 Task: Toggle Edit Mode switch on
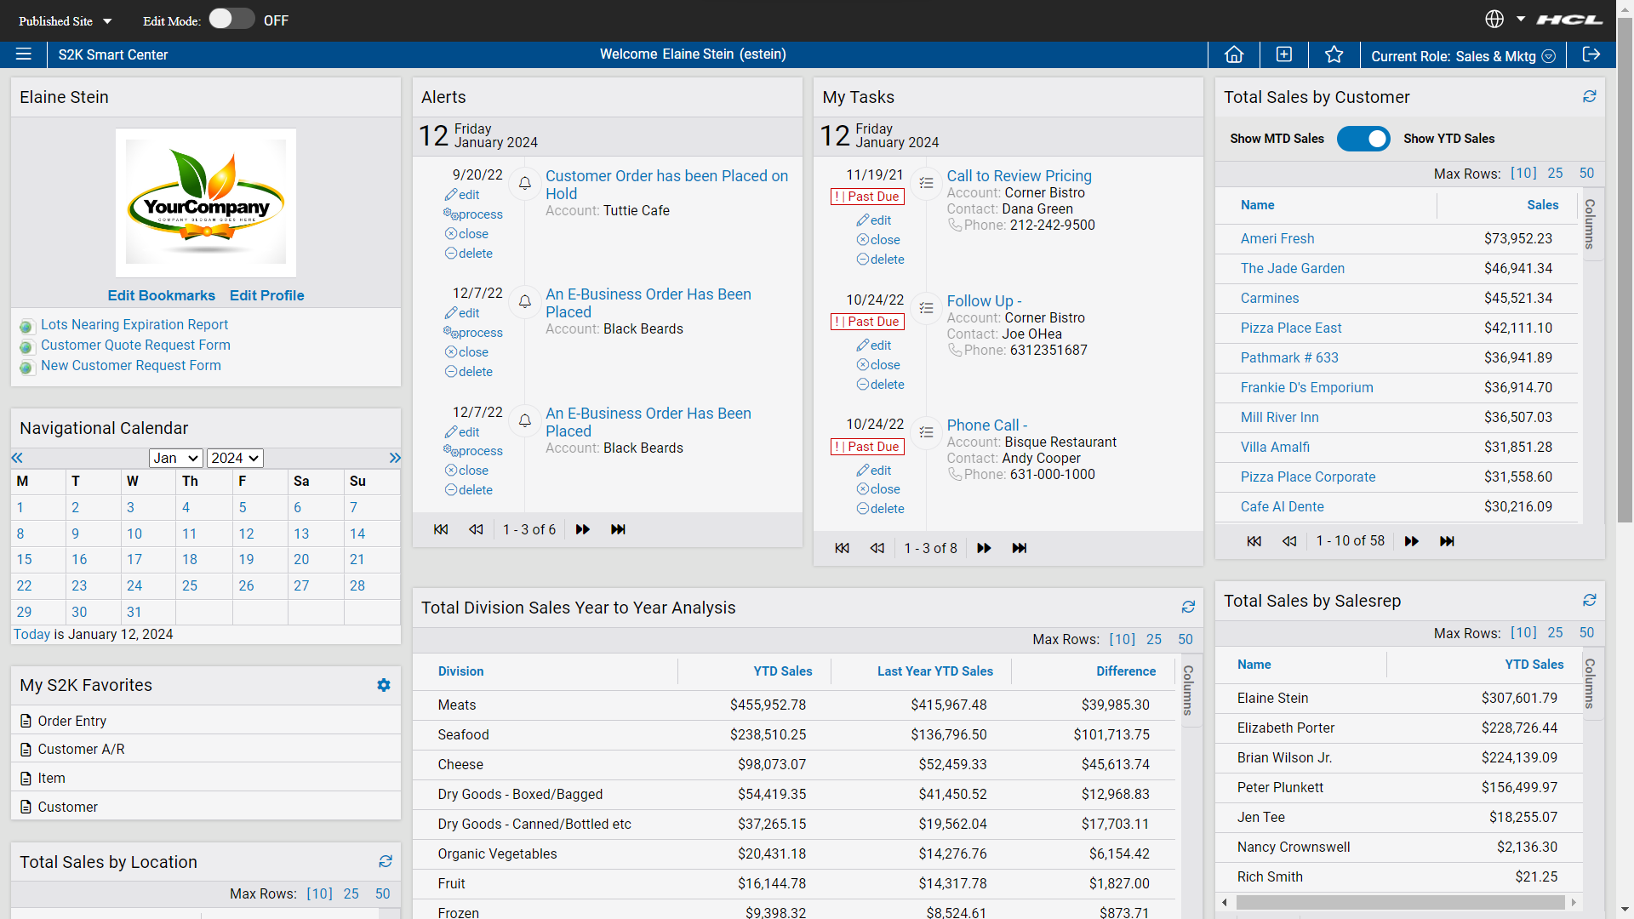click(x=231, y=20)
